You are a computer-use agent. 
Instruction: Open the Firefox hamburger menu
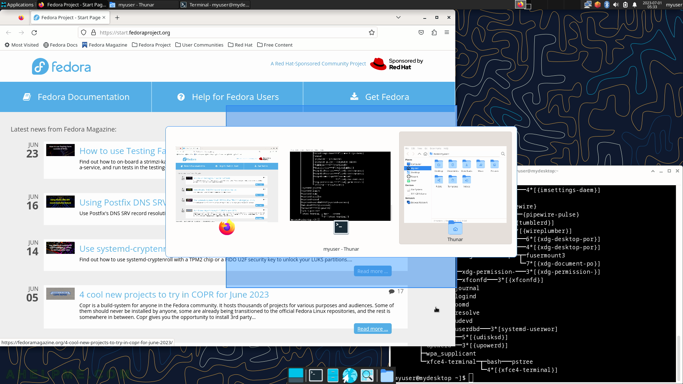447,32
